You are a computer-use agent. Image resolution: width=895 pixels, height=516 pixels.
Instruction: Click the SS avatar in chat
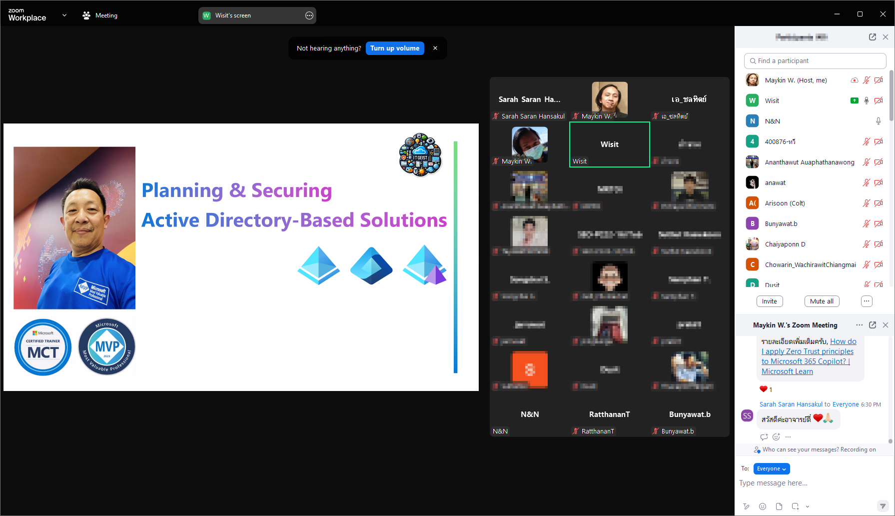tap(747, 415)
